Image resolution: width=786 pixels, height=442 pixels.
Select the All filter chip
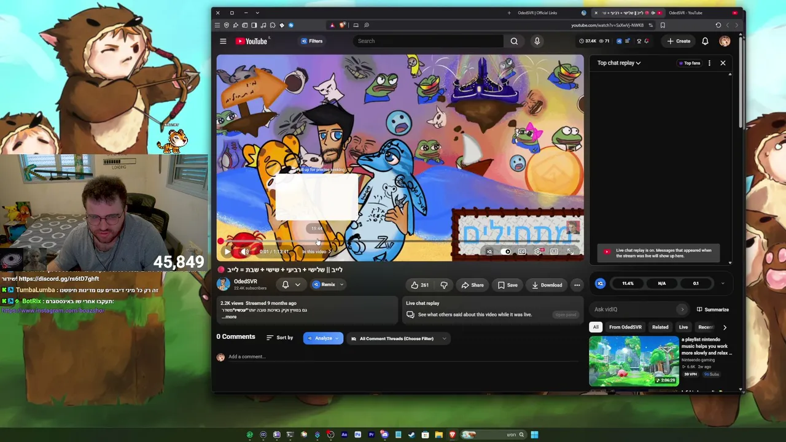[x=596, y=327]
